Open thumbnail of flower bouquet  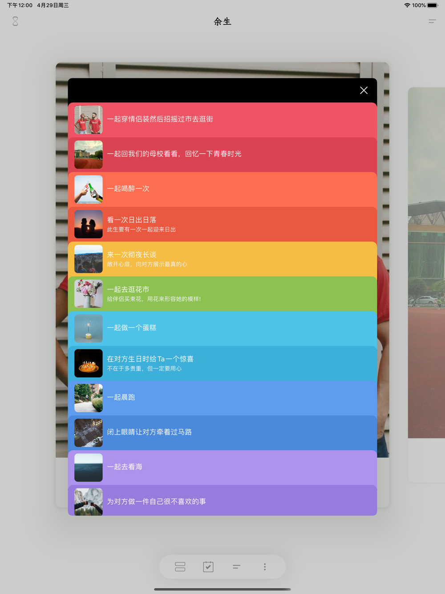coord(89,293)
